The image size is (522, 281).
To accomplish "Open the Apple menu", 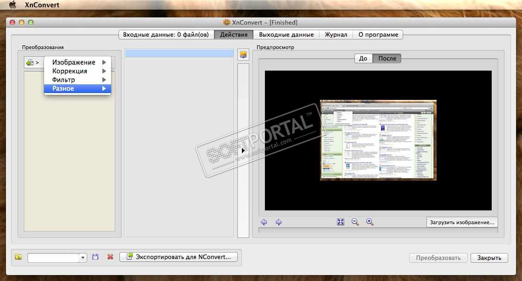I will click(x=12, y=5).
